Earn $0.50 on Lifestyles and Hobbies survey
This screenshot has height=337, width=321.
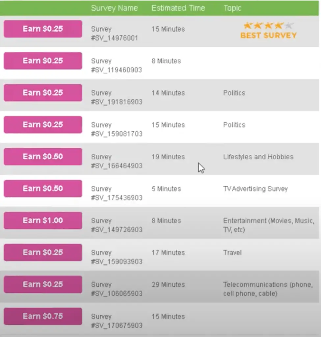[43, 156]
